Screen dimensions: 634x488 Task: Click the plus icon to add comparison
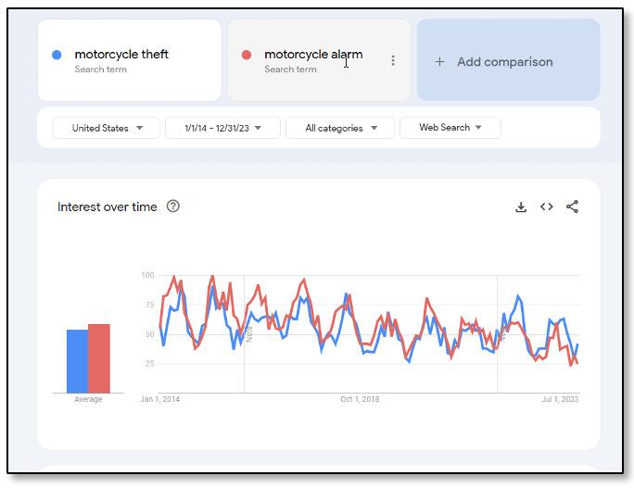coord(439,62)
